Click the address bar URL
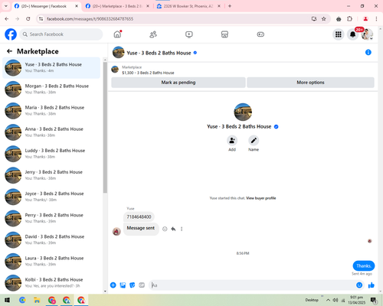The width and height of the screenshot is (383, 306). (x=90, y=19)
